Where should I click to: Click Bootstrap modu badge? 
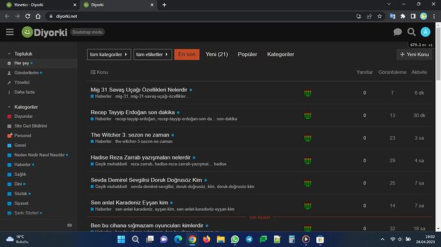coord(88,32)
